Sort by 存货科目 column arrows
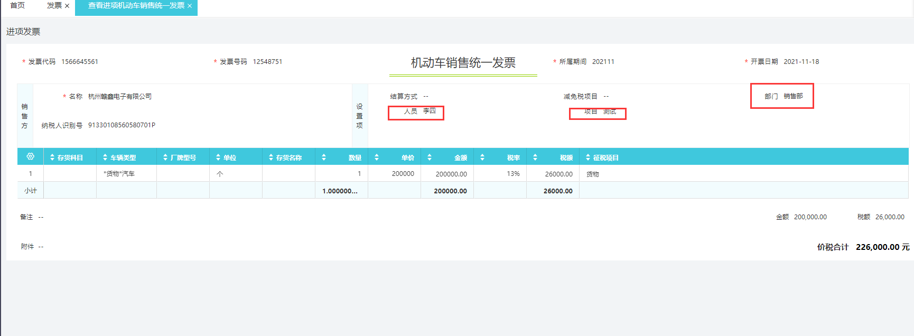 [52, 157]
